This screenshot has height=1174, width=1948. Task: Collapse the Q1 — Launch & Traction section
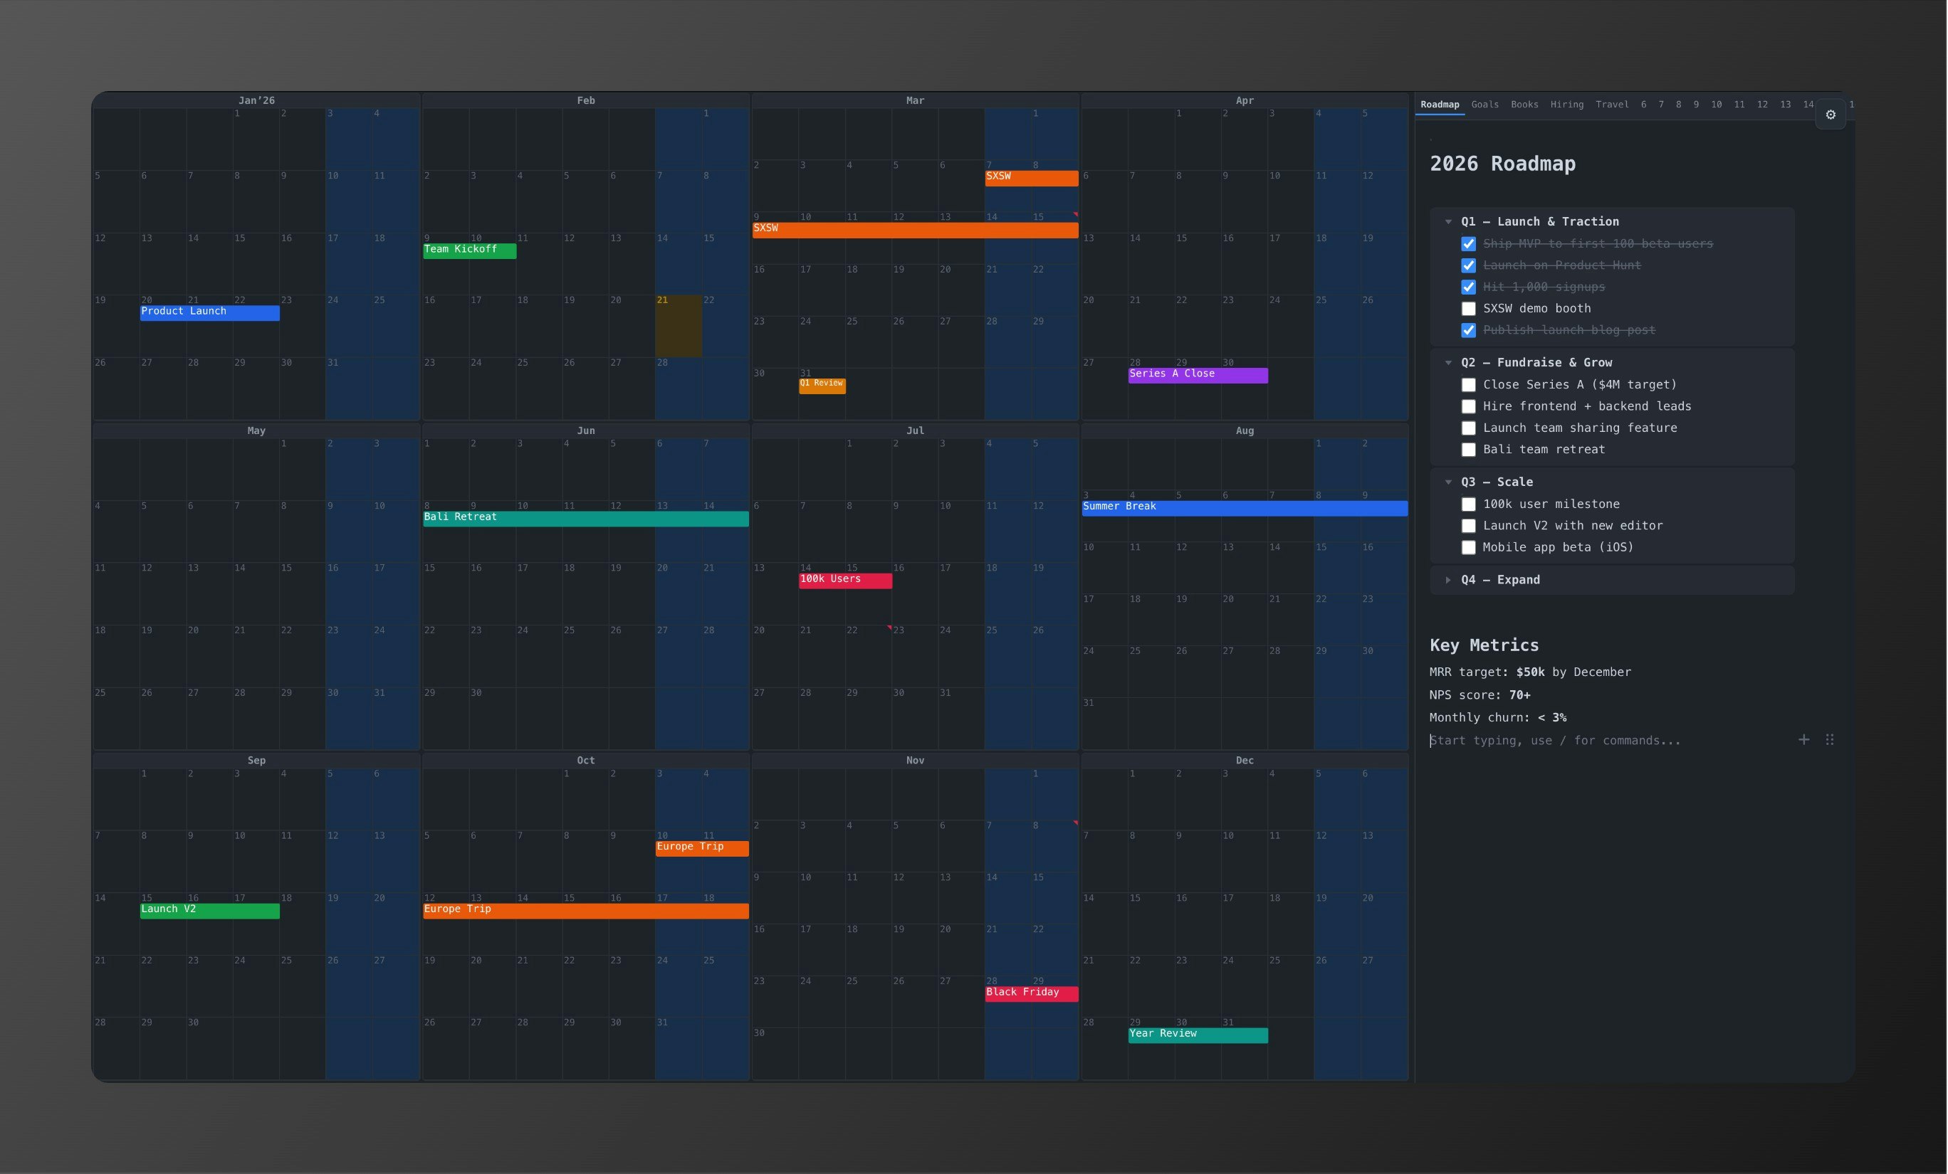1448,221
